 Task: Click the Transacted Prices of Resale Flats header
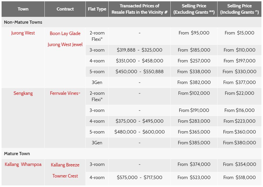[139, 9]
